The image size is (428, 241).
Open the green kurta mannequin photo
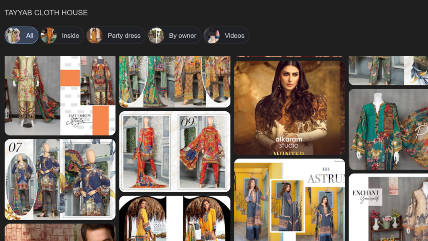tap(388, 129)
